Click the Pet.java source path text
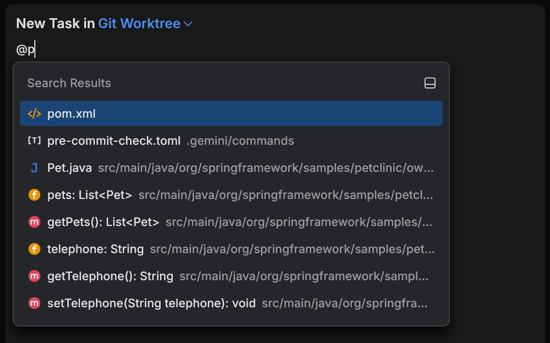The image size is (550, 343). click(x=266, y=168)
